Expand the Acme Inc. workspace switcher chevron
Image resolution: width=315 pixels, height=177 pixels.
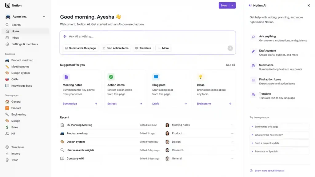(x=44, y=17)
